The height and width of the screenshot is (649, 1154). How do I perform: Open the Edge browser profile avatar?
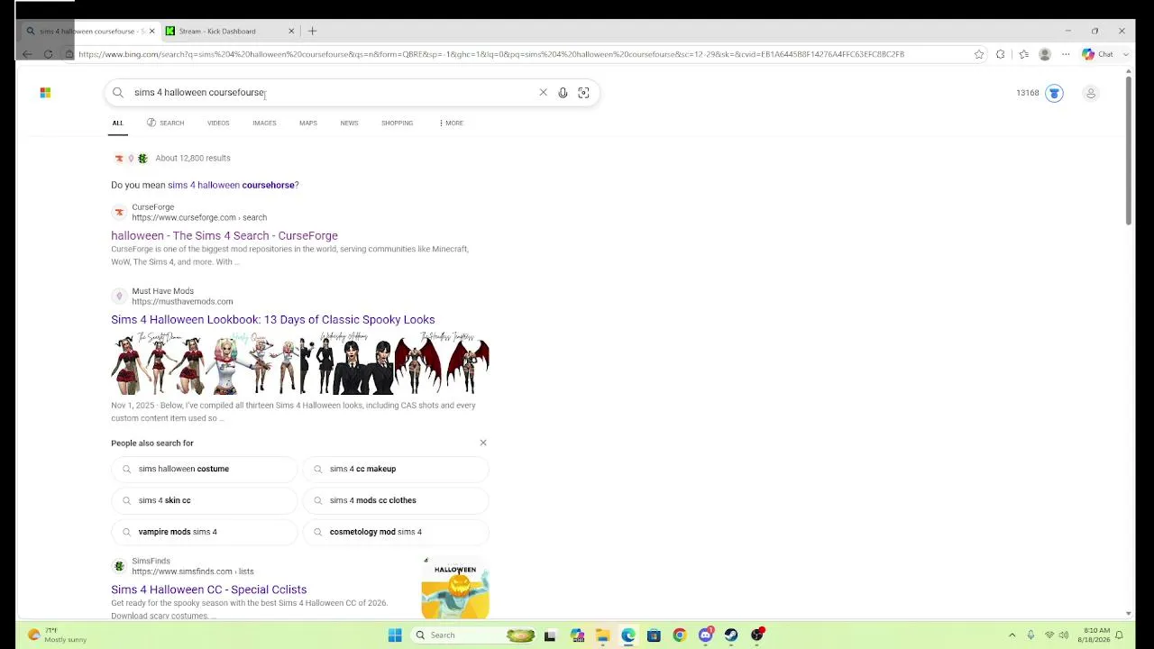click(x=1045, y=54)
